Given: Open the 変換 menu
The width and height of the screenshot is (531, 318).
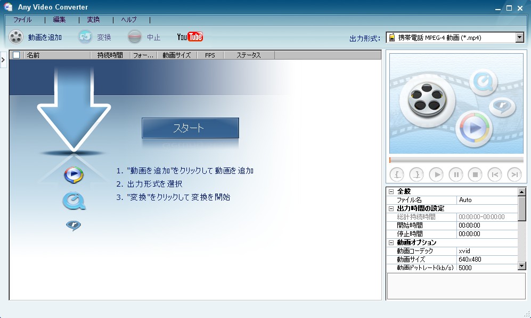Looking at the screenshot, I should point(93,20).
